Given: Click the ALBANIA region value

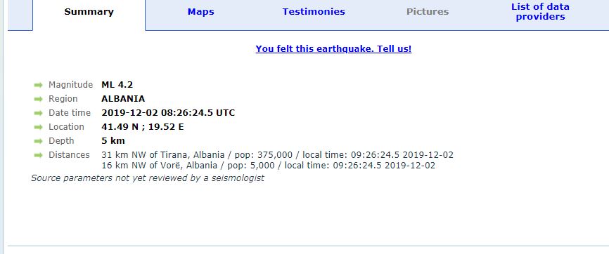Looking at the screenshot, I should tap(123, 98).
